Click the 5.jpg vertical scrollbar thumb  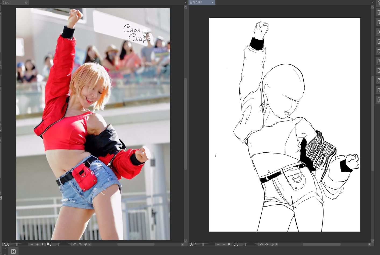186,124
